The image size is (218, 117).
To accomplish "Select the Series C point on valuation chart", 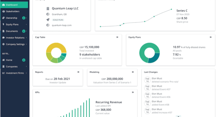I will (x=171, y=9).
